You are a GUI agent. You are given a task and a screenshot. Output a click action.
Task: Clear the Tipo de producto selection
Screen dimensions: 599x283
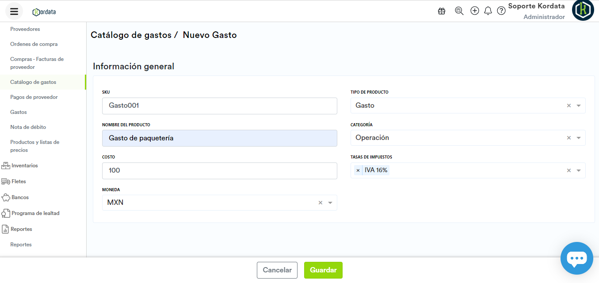(569, 106)
